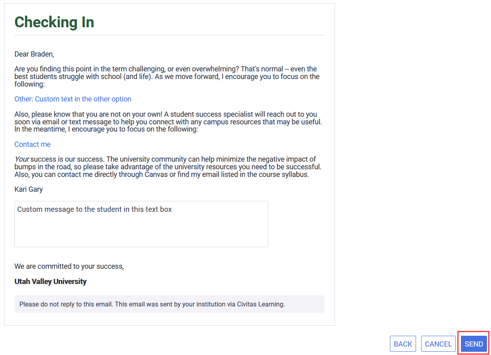The height and width of the screenshot is (355, 491).
Task: Click the 'Checking In' email heading
Action: click(54, 22)
